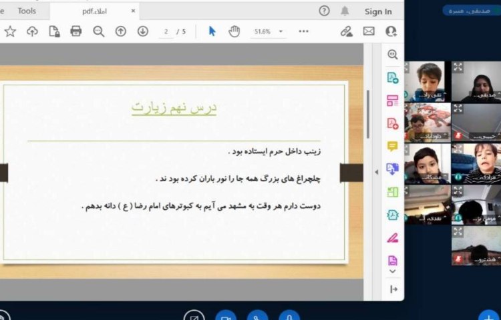Open the teal Compress PDF tool
Screen dimensions: 501x320
click(x=393, y=215)
